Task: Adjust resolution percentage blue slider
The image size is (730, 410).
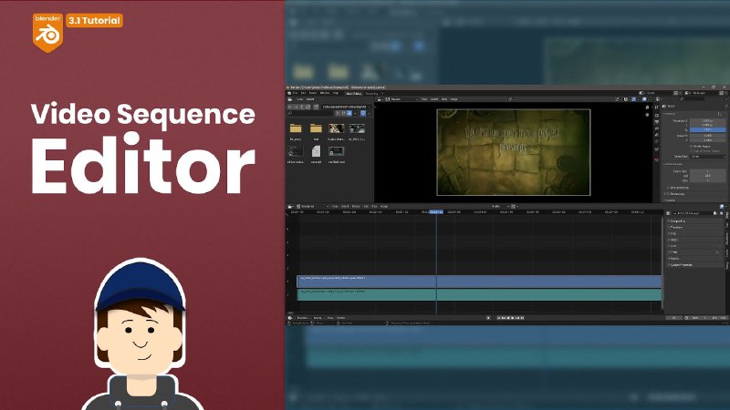Action: pyautogui.click(x=707, y=129)
